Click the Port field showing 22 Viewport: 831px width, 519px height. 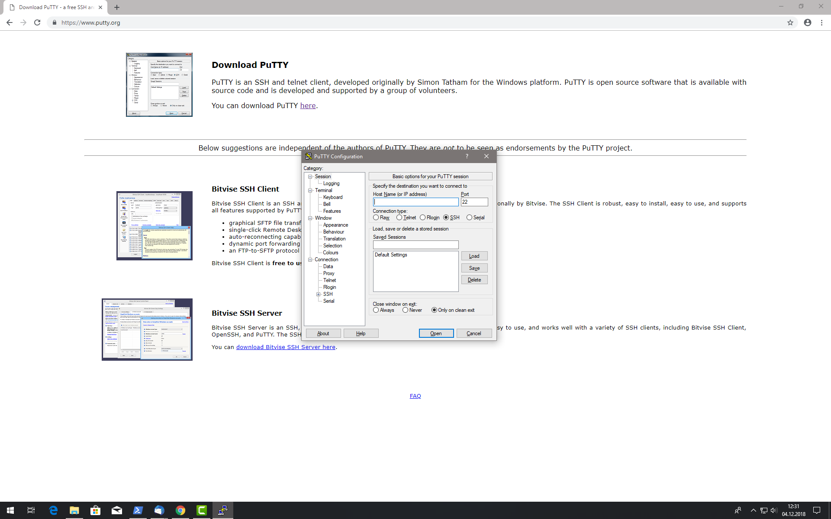(474, 202)
